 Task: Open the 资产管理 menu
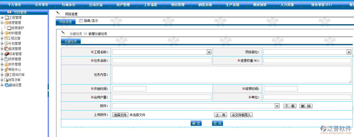click(123, 5)
